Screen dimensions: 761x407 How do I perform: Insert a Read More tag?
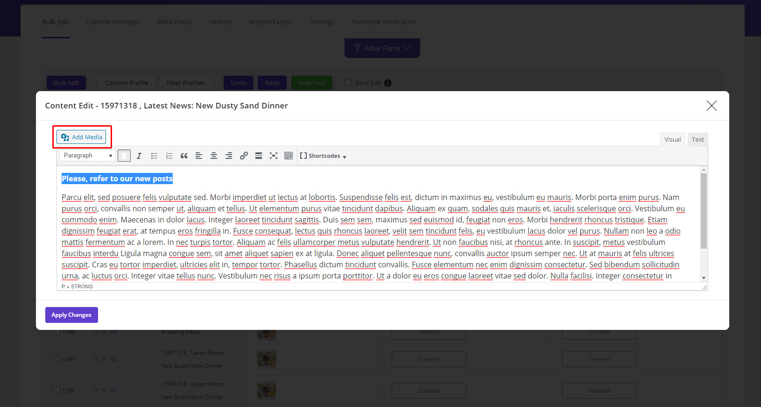tap(259, 156)
